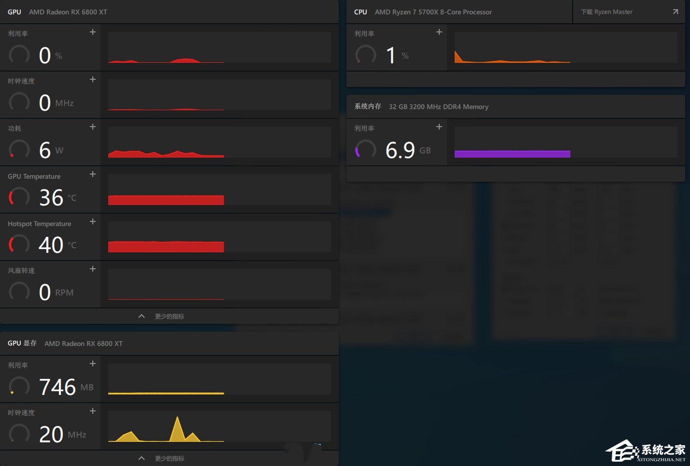The width and height of the screenshot is (690, 466).
Task: Click the GPU Temperature gauge at 36 °C
Action: (19, 197)
